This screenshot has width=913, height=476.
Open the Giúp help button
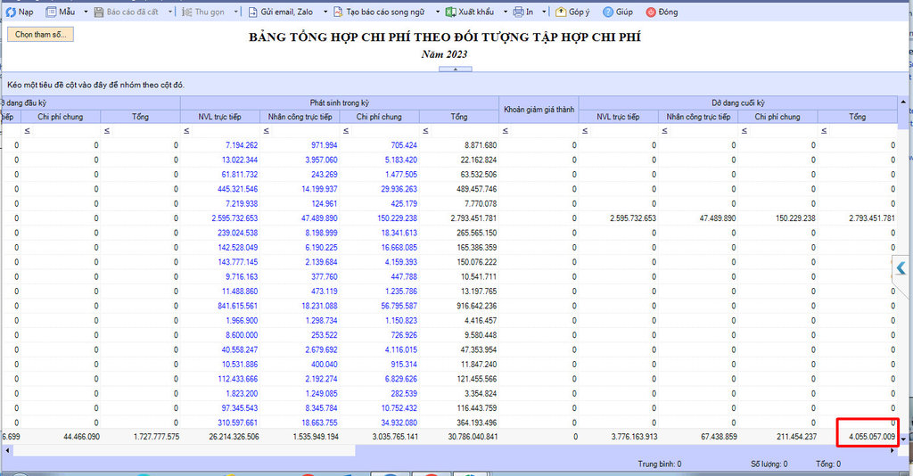point(617,12)
